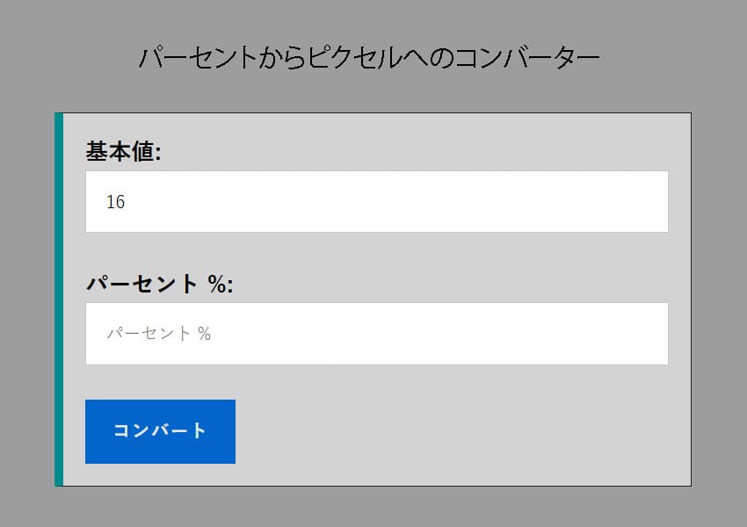Screen dimensions: 747x527
Task: Click the blue コンバート button
Action: pyautogui.click(x=160, y=431)
